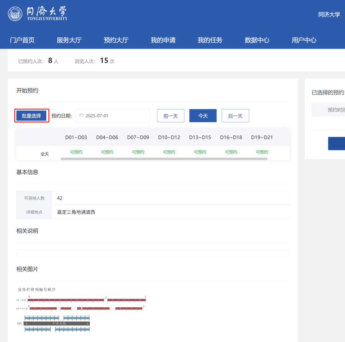Go to 服务大厅 menu item
The image size is (345, 342).
tap(69, 40)
